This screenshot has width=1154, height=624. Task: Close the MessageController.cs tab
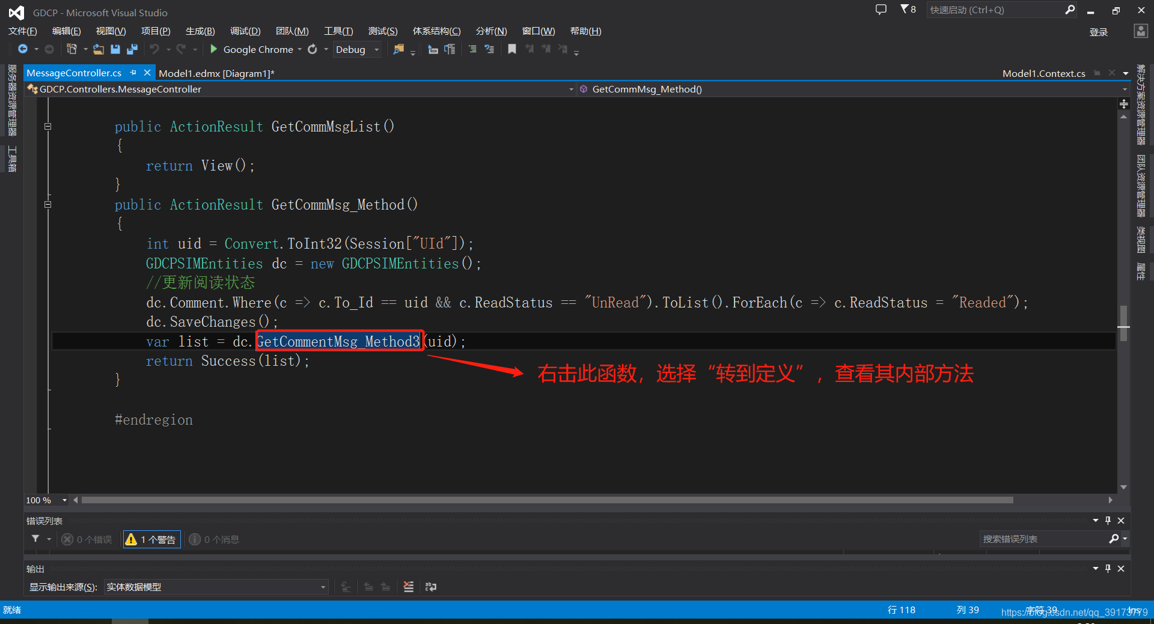[147, 73]
